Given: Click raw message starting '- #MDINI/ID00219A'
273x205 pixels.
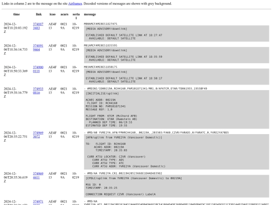Looking at the screenshot, I should [146, 89].
